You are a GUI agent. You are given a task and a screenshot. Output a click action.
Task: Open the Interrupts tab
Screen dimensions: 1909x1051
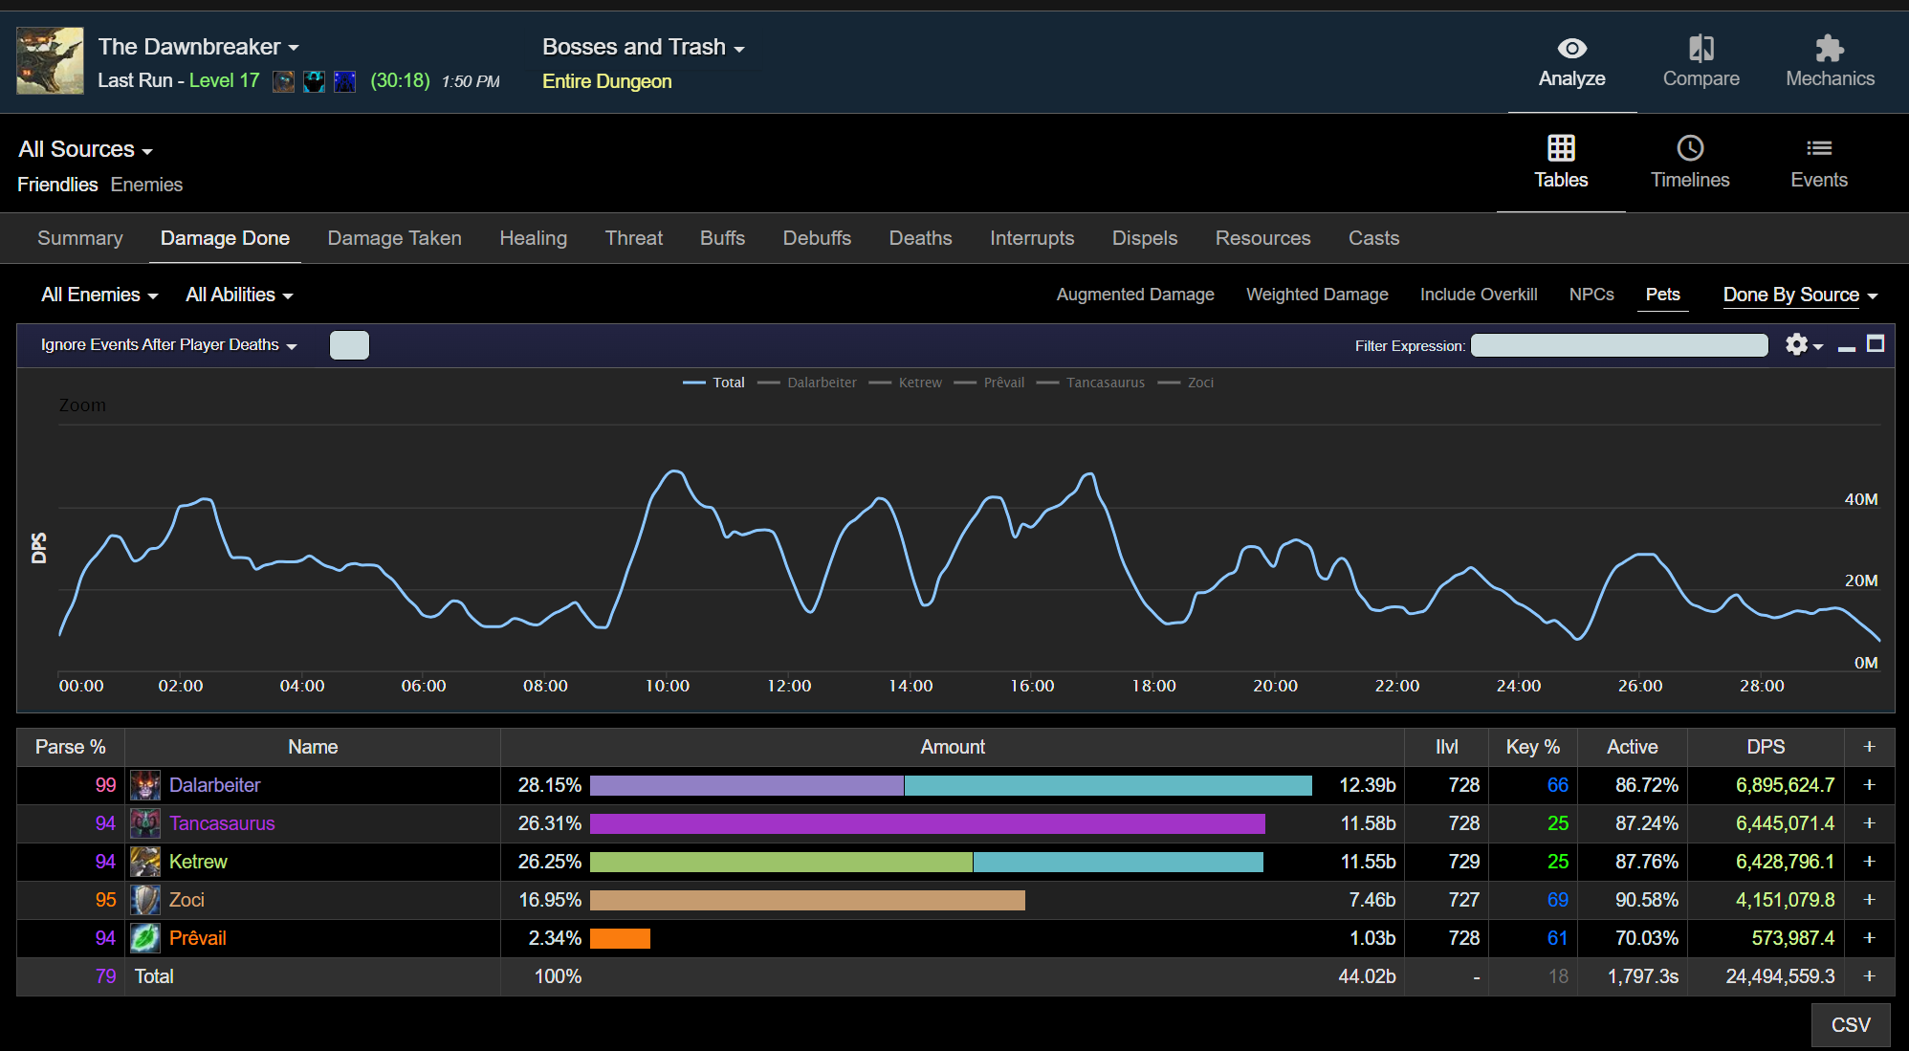[1031, 238]
